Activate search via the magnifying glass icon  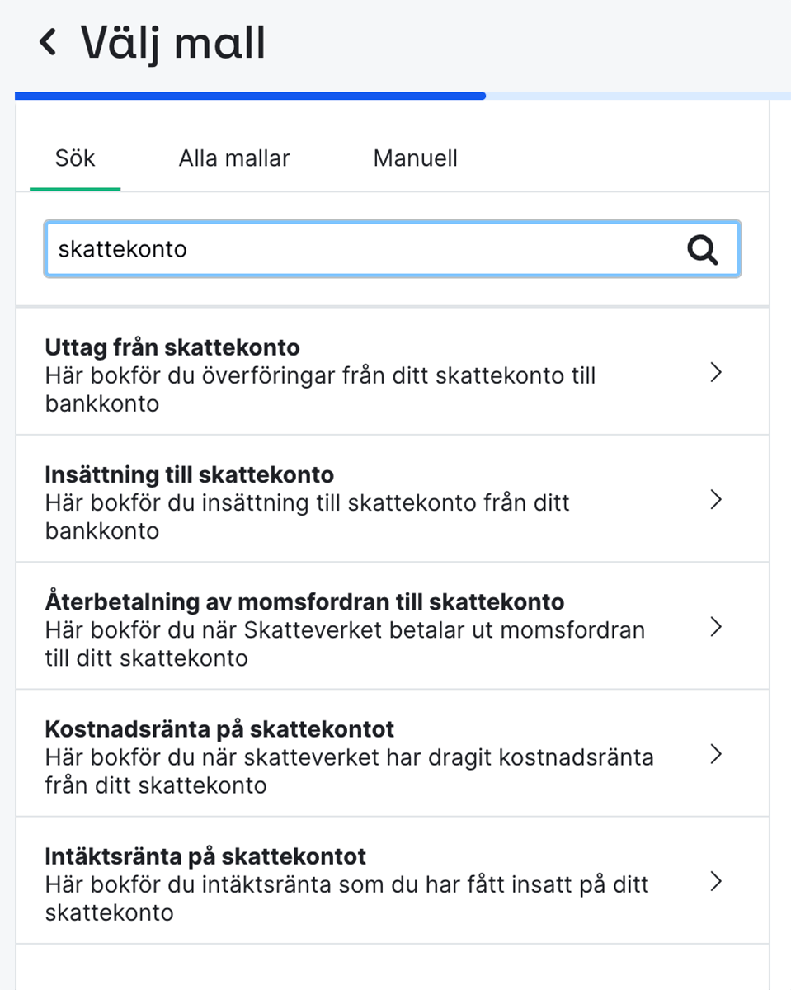[x=702, y=248]
